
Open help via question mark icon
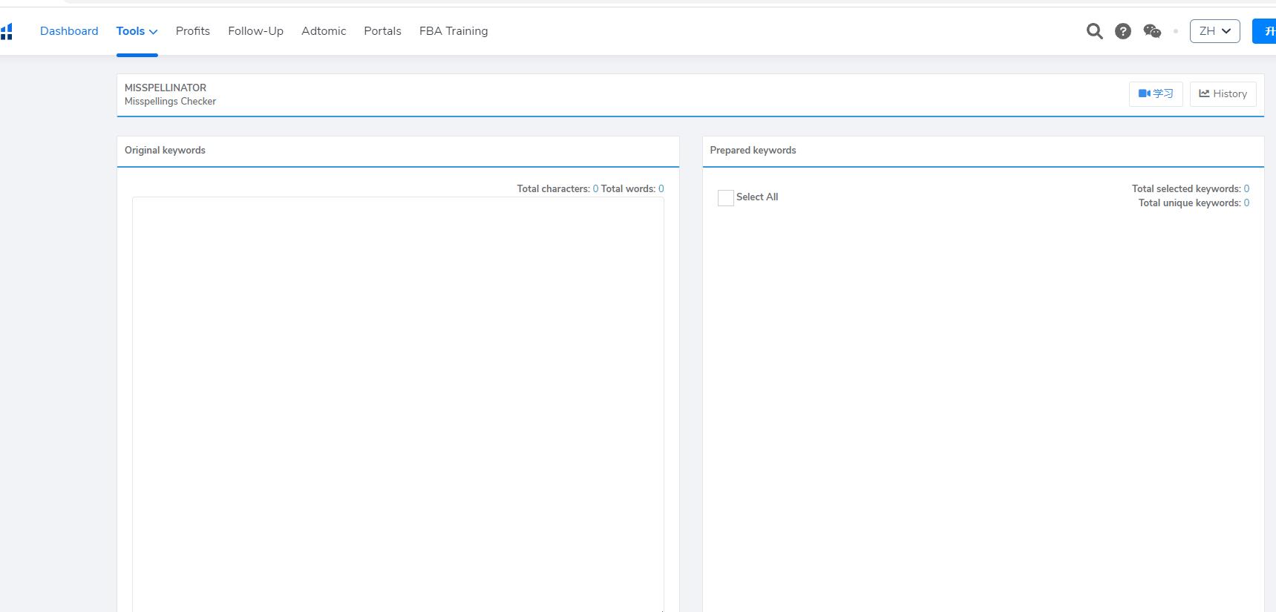click(x=1123, y=31)
